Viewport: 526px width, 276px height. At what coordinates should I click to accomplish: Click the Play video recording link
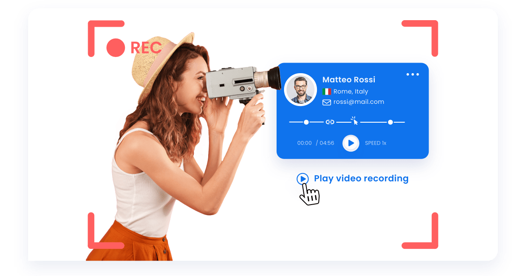(x=361, y=178)
